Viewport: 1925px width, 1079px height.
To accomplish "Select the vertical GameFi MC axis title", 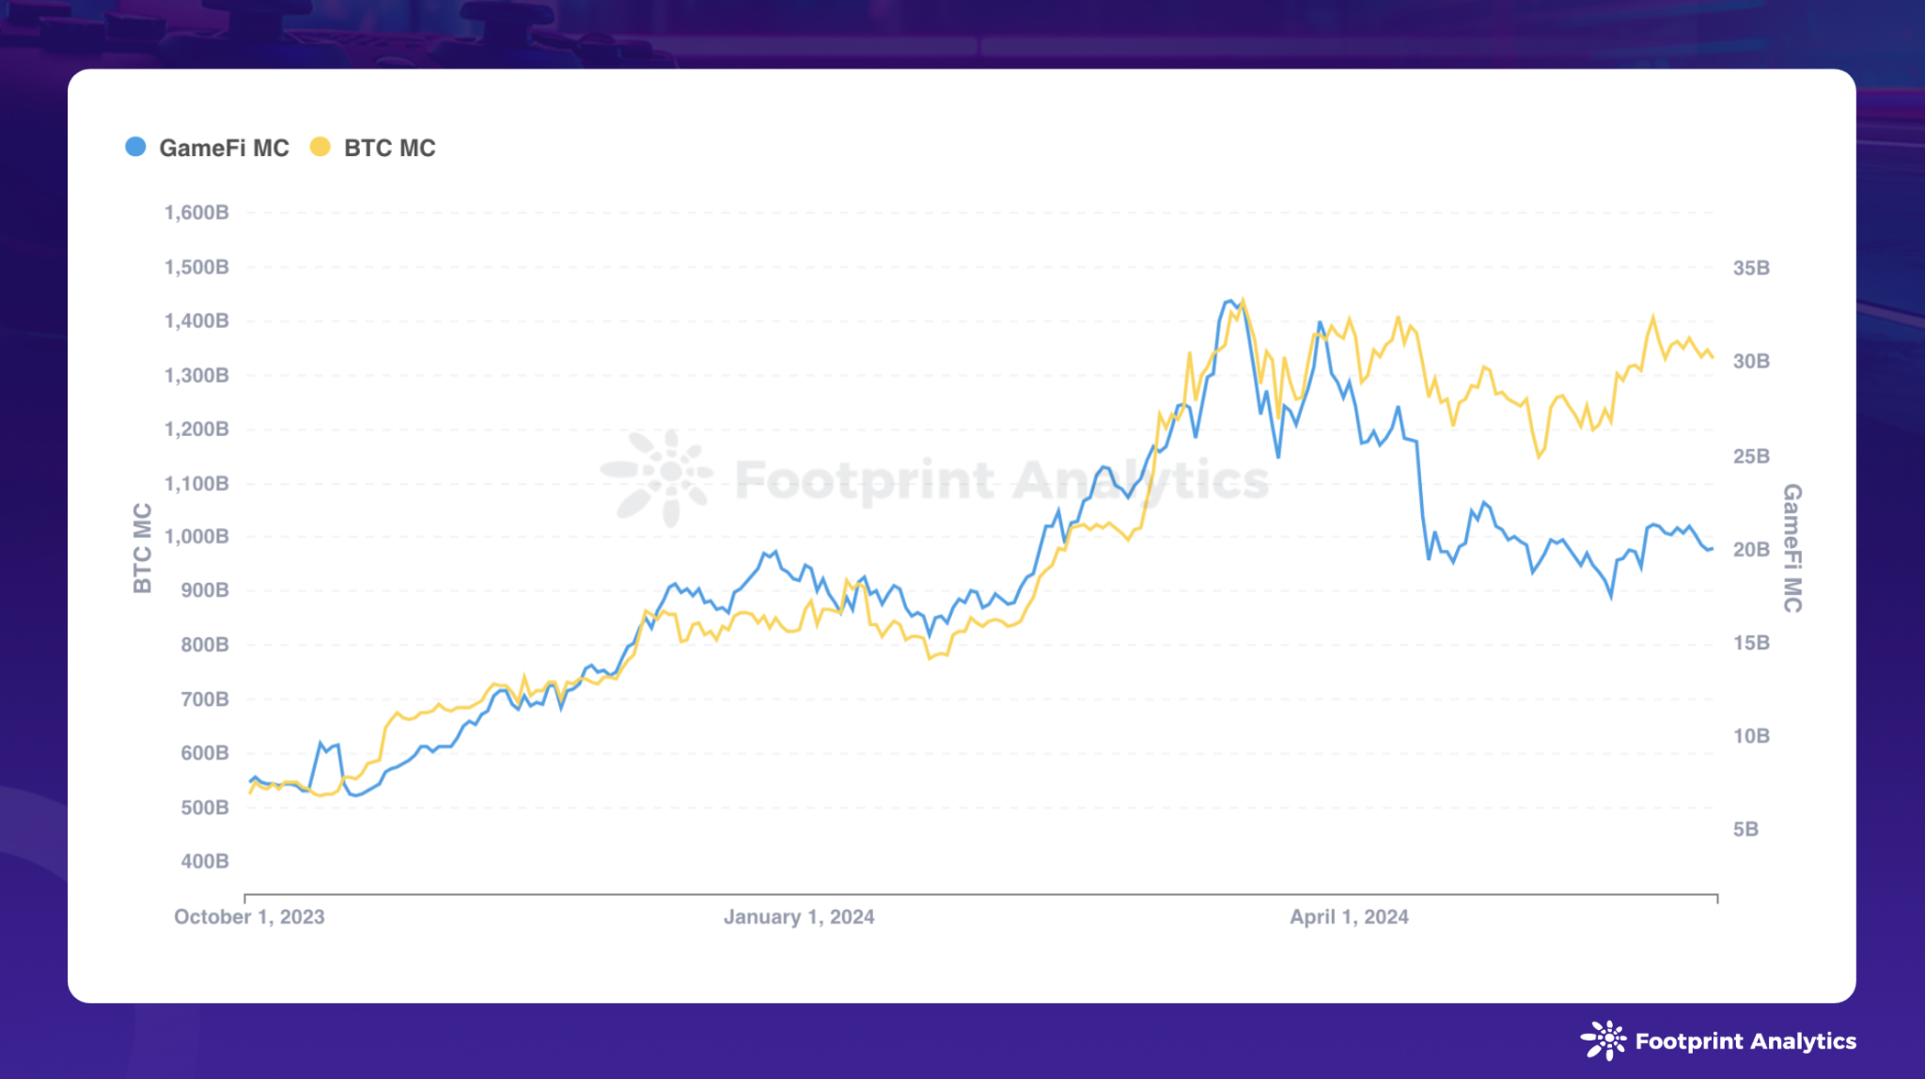I will [x=1792, y=548].
